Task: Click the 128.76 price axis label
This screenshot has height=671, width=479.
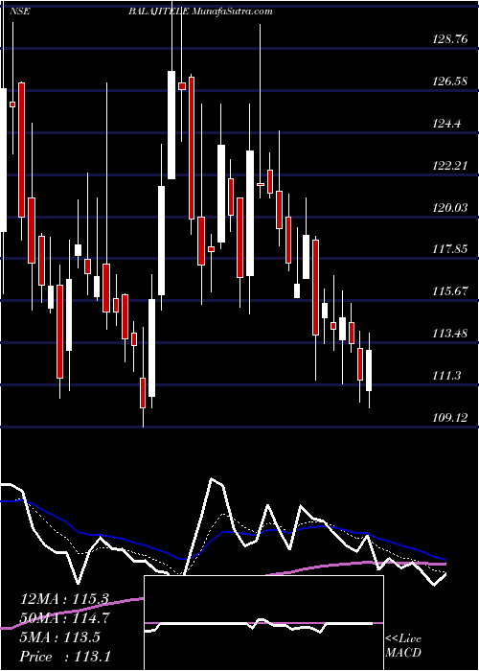Action: click(450, 39)
